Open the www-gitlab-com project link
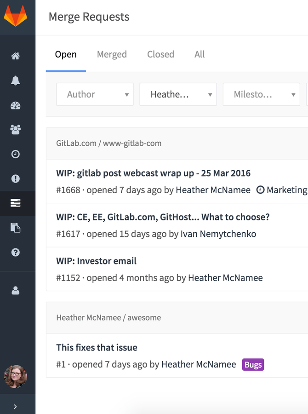The width and height of the screenshot is (308, 414). (132, 143)
